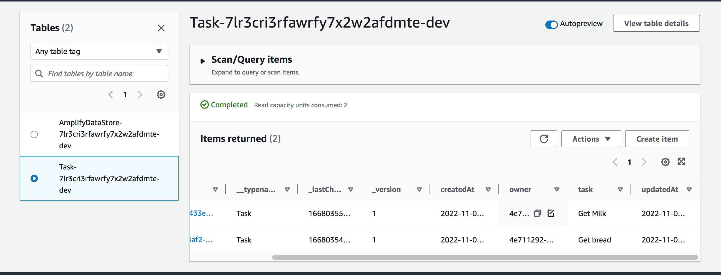Sort by task column
This screenshot has width=721, height=275.
(x=621, y=190)
